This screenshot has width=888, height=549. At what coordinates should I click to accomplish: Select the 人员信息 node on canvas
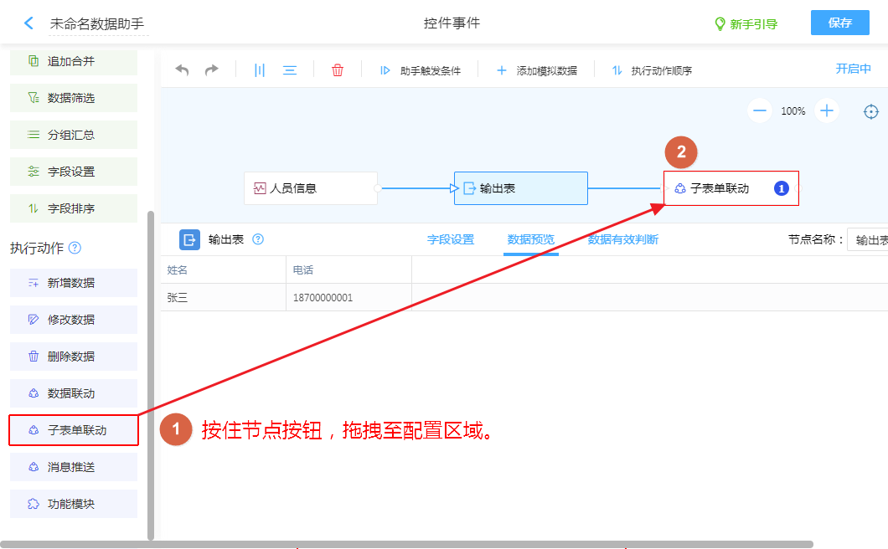310,188
